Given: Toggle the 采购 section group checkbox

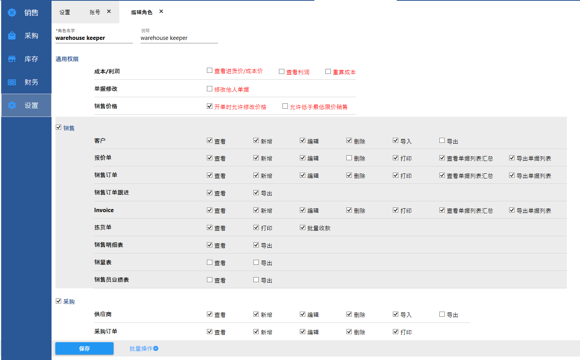Looking at the screenshot, I should 59,301.
